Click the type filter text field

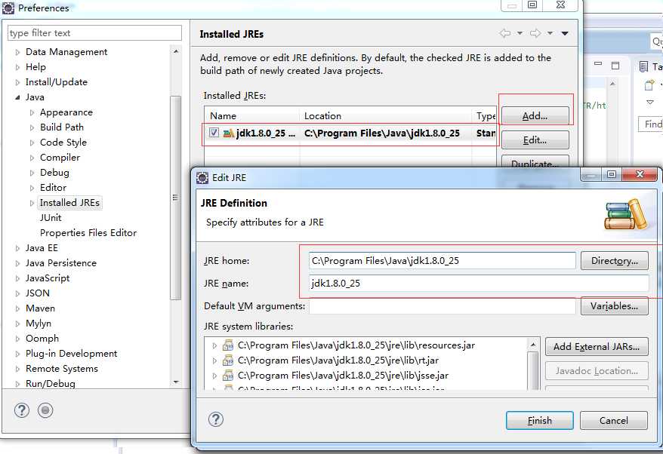tap(94, 33)
